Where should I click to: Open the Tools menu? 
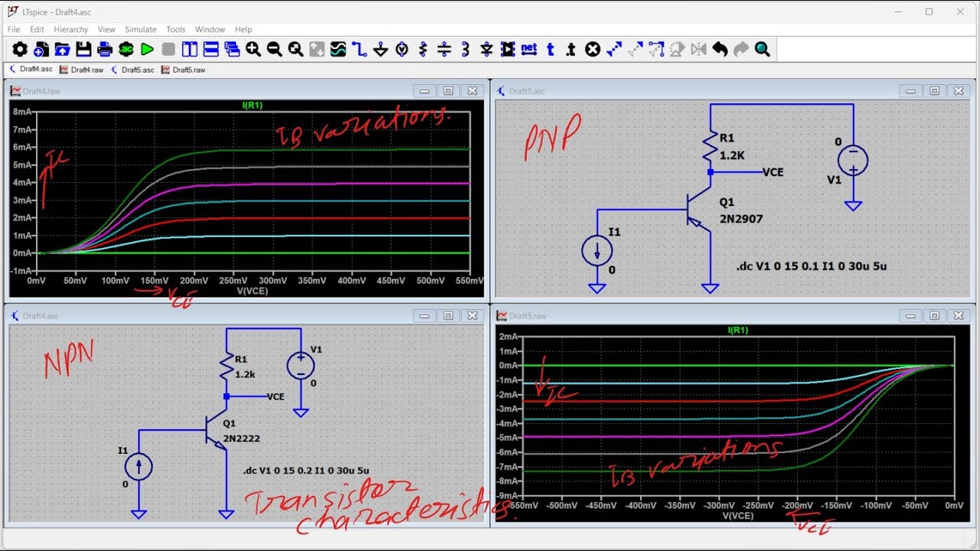pos(176,29)
